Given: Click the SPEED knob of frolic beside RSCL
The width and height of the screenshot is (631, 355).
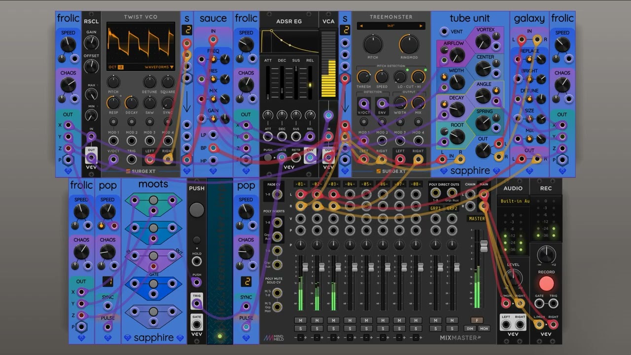Looking at the screenshot, I should coord(68,45).
